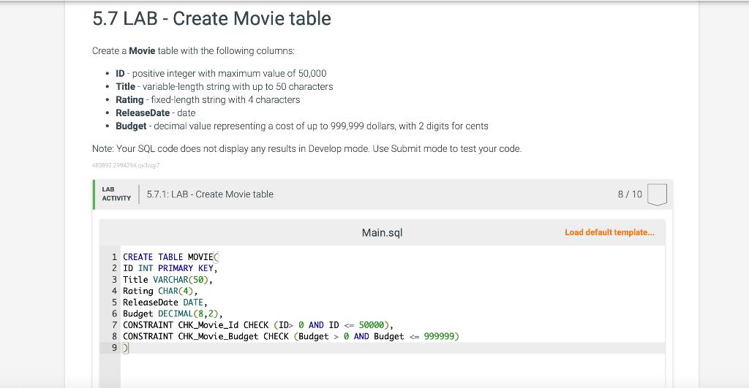Click the Main.sql file title
This screenshot has height=388, width=749.
(382, 232)
